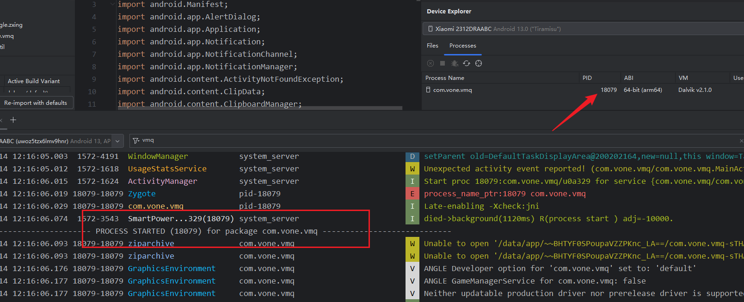This screenshot has width=744, height=302.
Task: Open filter history via the funnel icon
Action: (136, 140)
